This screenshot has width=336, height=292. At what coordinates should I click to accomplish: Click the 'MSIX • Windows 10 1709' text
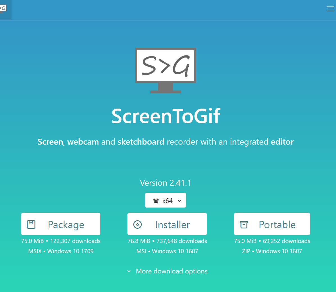pyautogui.click(x=61, y=251)
